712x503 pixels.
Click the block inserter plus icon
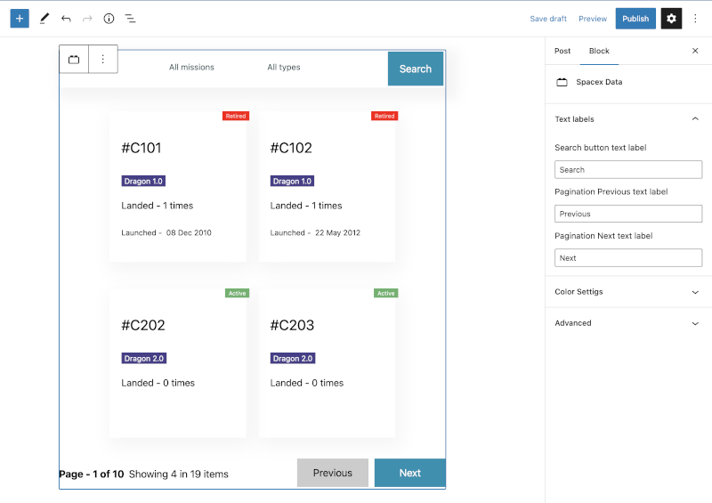pyautogui.click(x=20, y=19)
